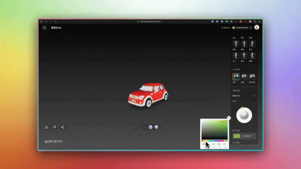Select the middle pose thumbnail in second row
301x169 pixels.
point(244,56)
